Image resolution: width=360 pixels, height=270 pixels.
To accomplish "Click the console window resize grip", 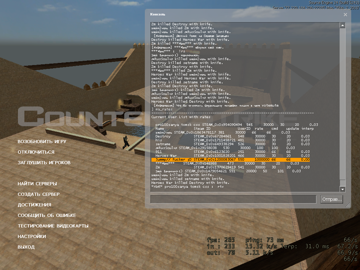I will [348, 205].
